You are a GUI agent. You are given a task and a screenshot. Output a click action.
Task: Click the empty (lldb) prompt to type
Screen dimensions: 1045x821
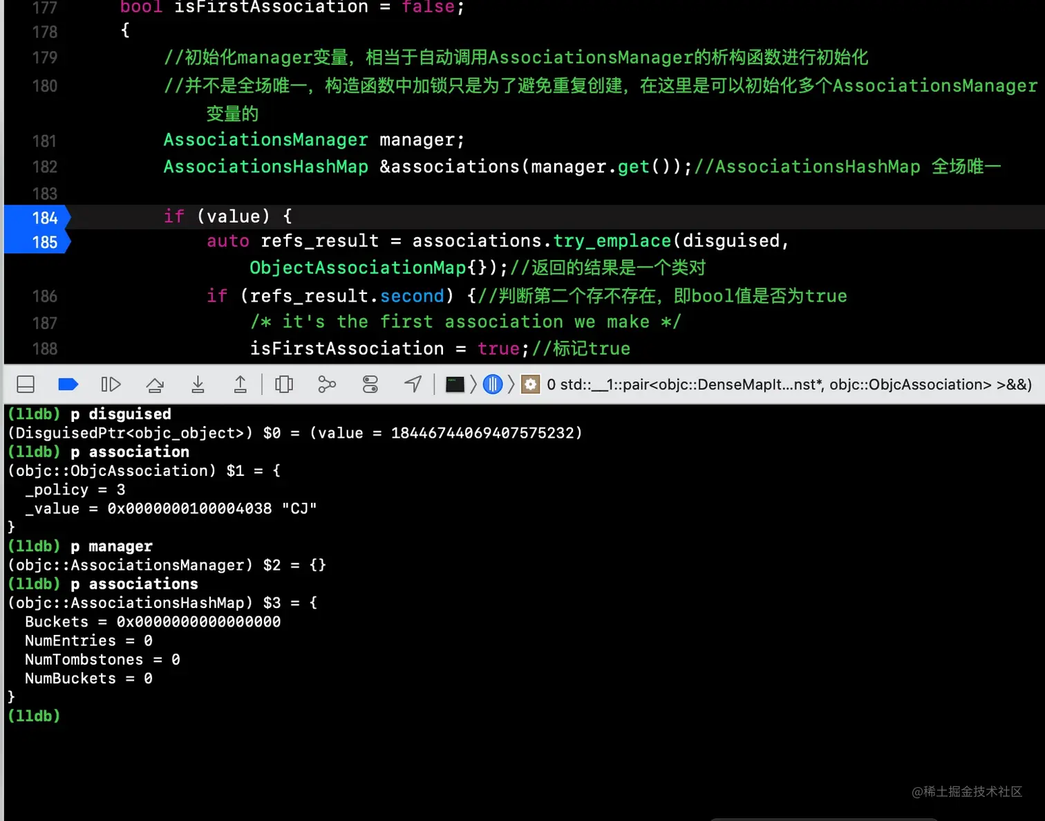pyautogui.click(x=33, y=716)
